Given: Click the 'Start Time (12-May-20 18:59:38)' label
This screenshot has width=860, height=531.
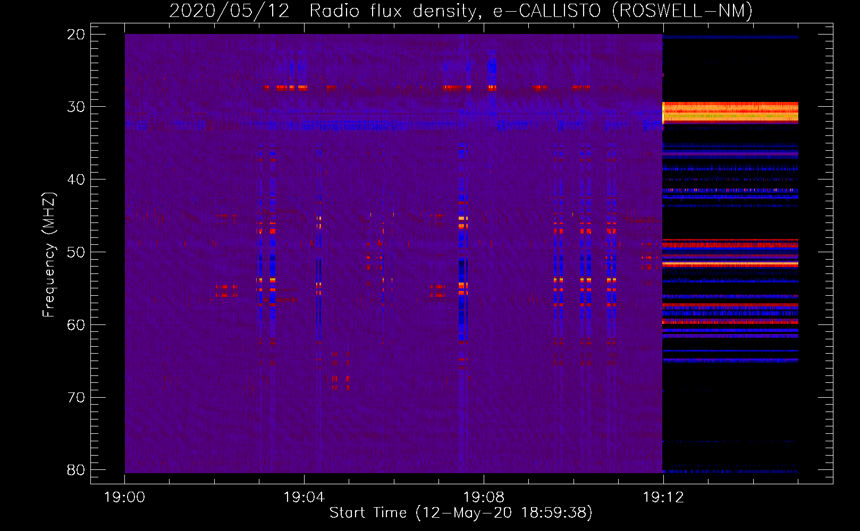Looking at the screenshot, I should pos(461,513).
